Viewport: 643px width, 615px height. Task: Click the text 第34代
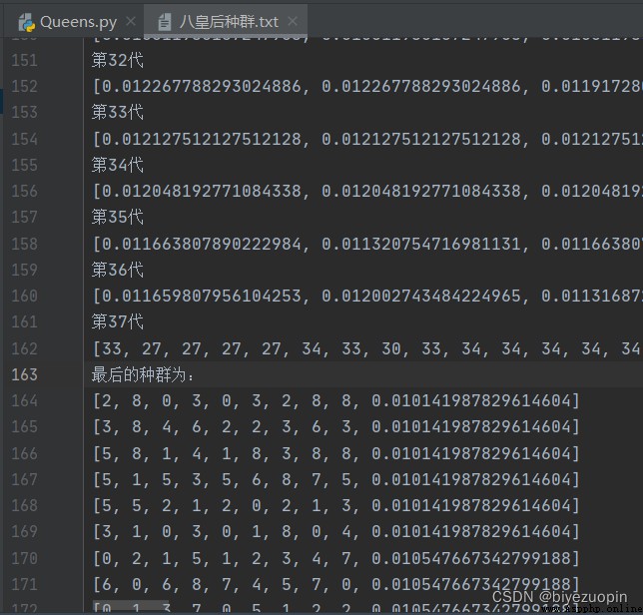[117, 165]
